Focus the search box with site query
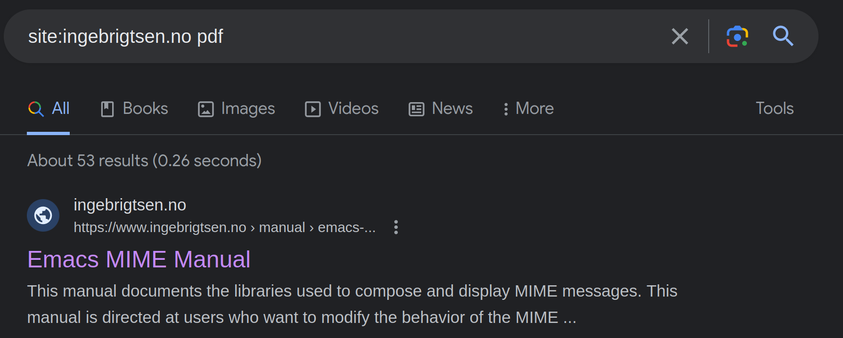 click(339, 36)
